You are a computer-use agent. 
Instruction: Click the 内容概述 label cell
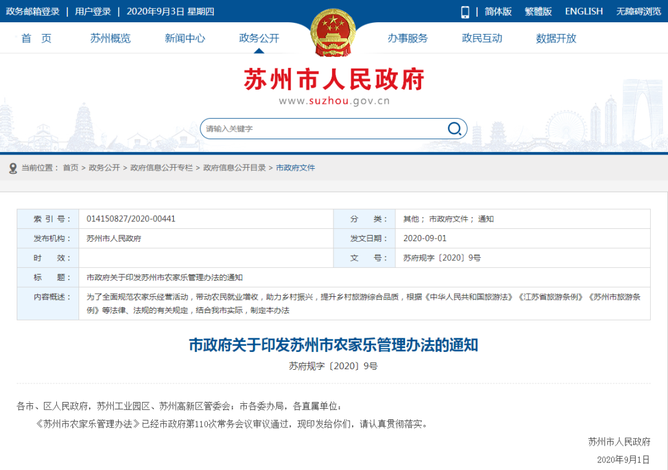[x=48, y=304]
